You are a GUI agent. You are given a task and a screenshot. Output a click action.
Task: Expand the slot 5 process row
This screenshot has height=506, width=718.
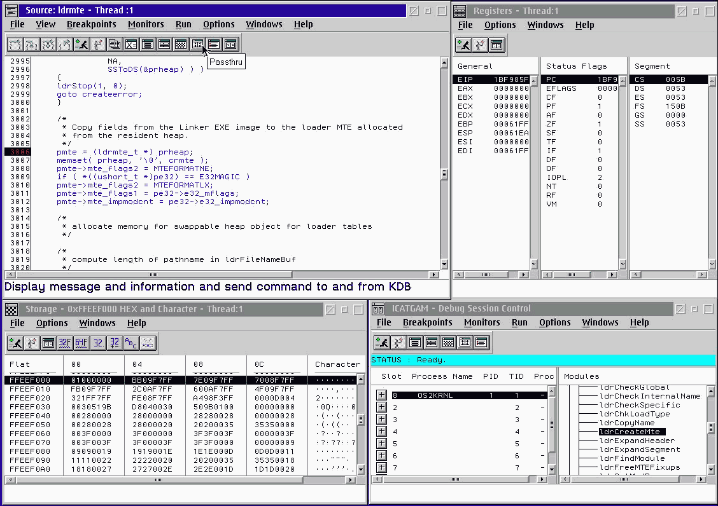[x=381, y=443]
